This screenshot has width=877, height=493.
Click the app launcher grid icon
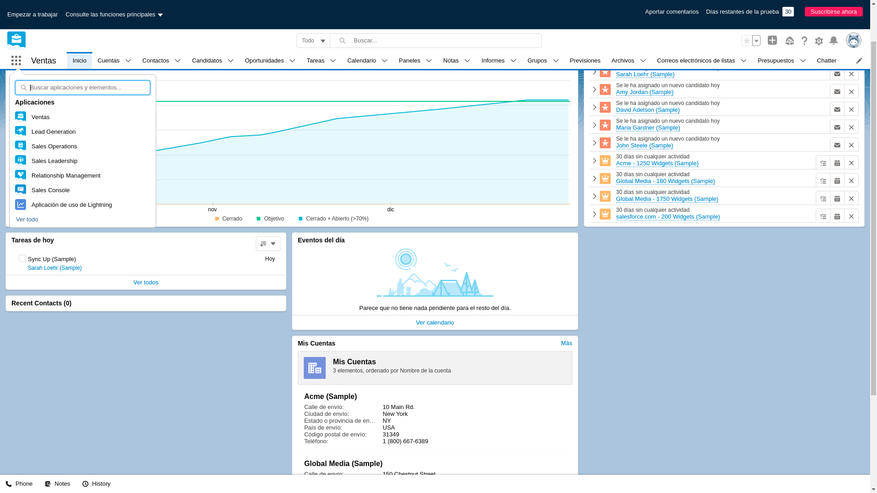(x=16, y=60)
